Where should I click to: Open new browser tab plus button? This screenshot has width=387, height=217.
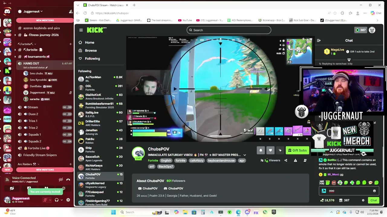pos(134,5)
